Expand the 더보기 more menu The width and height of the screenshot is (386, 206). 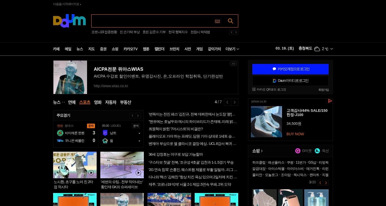[x=232, y=49]
